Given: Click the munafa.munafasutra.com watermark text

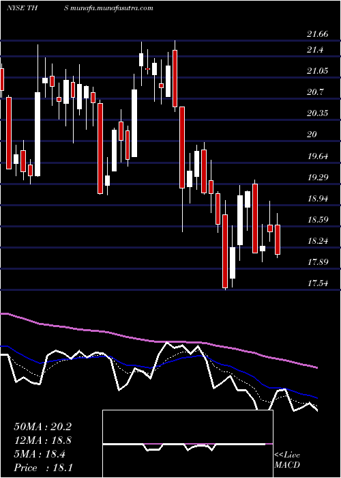Looking at the screenshot, I should 112,8.
